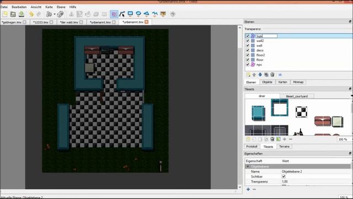
Task: Toggle visibility checkbox of npc layer
Action: coord(248,65)
